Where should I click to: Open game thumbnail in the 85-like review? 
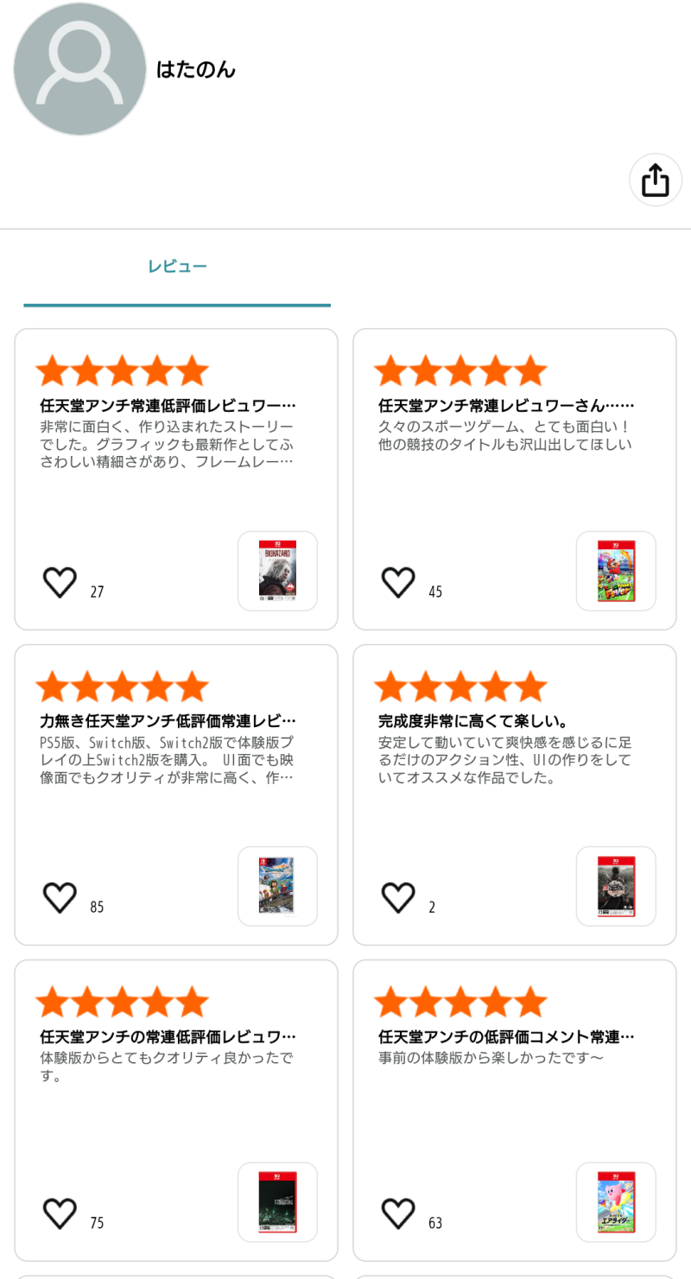277,886
